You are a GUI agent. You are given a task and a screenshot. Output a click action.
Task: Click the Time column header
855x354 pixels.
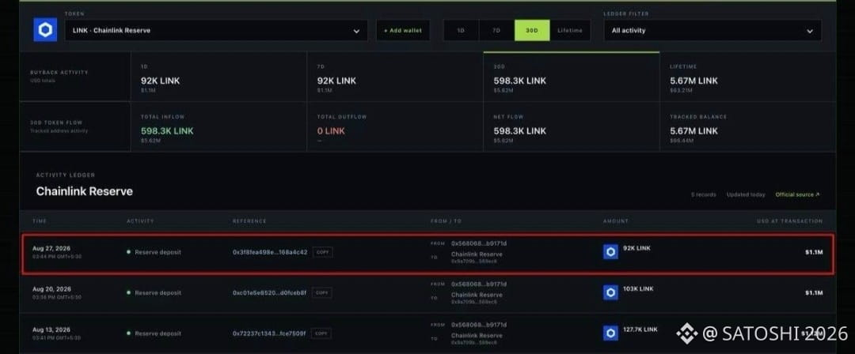pos(40,221)
